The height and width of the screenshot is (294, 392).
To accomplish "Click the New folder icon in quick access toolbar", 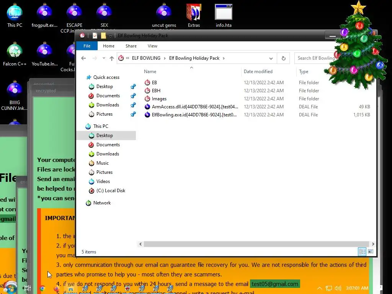I will pyautogui.click(x=103, y=36).
